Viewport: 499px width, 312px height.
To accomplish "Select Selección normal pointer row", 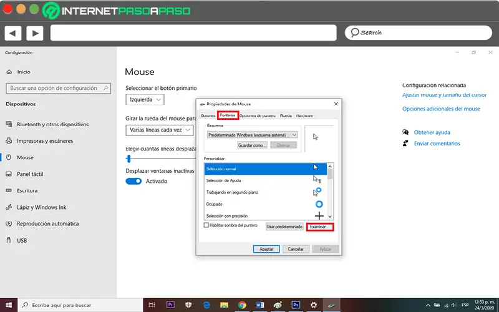I will click(x=266, y=168).
